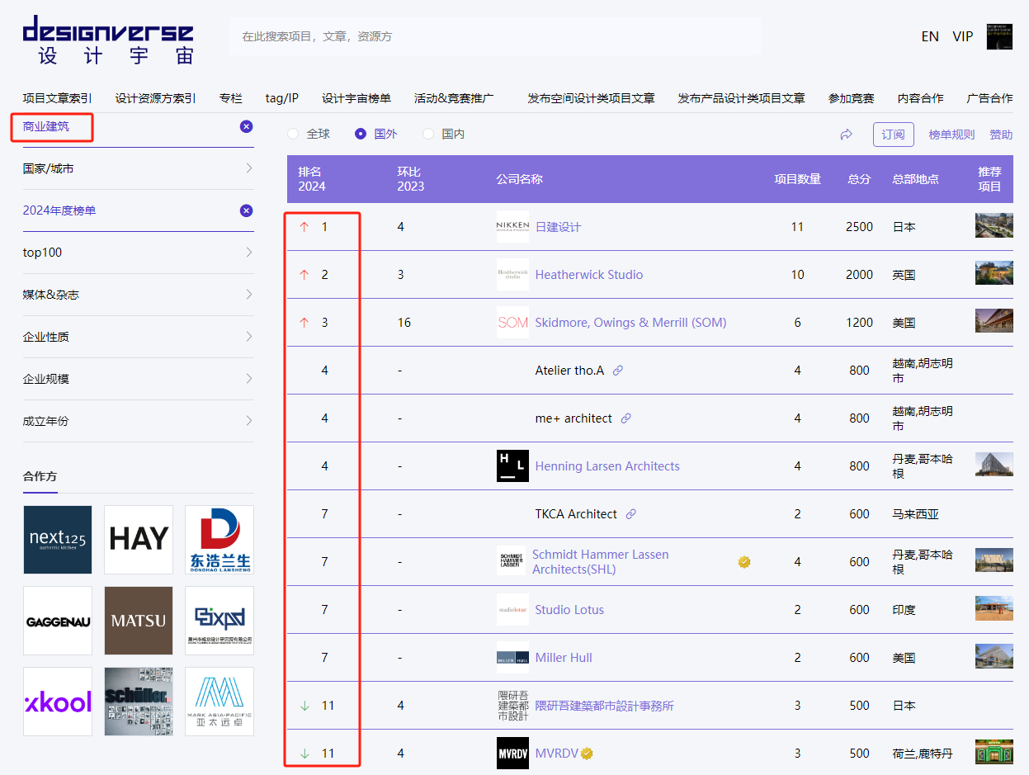
Task: Open the 设计资源方索引 nav item
Action: (x=156, y=98)
